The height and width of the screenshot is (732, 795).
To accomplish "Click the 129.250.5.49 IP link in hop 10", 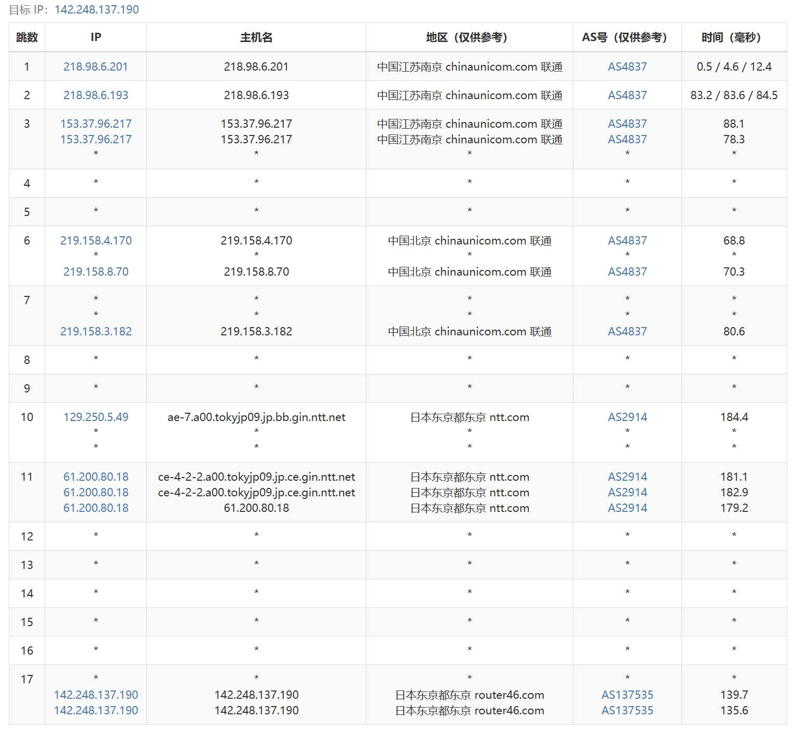I will click(96, 417).
